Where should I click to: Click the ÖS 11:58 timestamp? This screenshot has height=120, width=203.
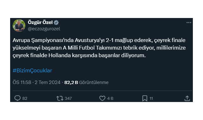click(x=22, y=82)
